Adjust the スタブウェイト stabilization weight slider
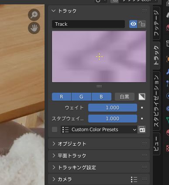The image size is (169, 185). click(x=113, y=119)
